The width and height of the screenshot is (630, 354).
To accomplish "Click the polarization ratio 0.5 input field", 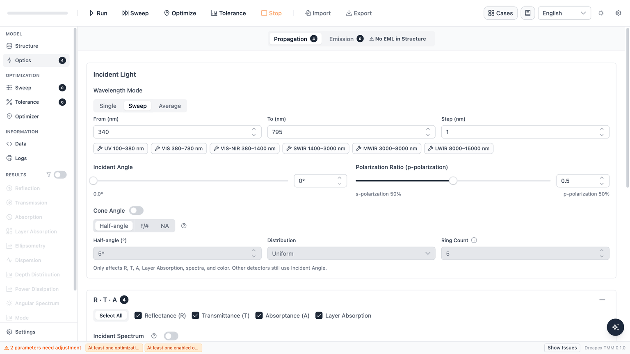I will tap(582, 181).
